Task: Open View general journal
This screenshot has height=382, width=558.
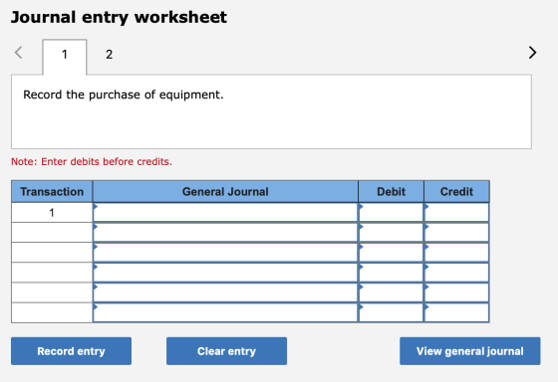Action: pos(469,351)
